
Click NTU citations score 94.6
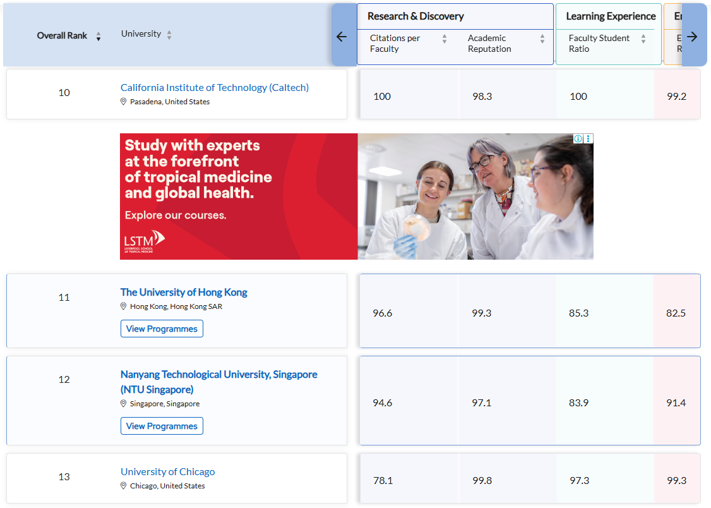(382, 402)
